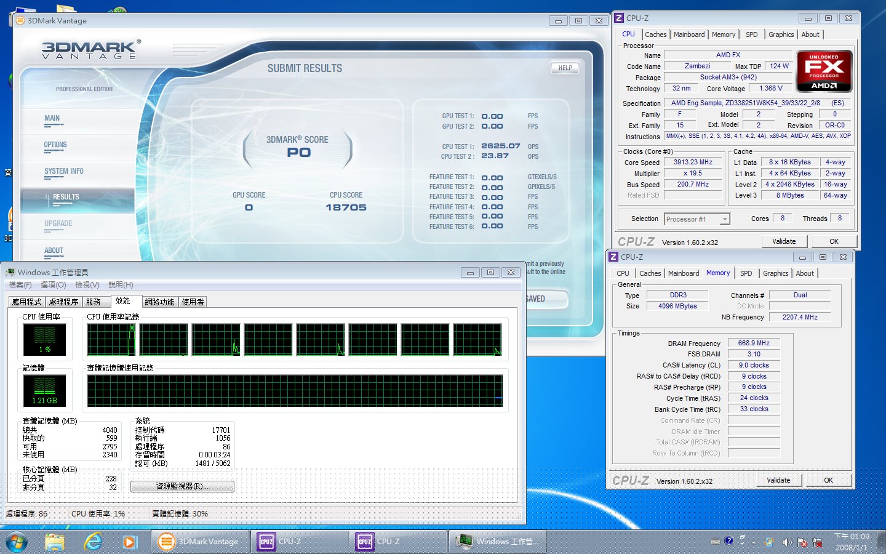
Task: Switch to the 處理程序 tab
Action: (x=63, y=302)
